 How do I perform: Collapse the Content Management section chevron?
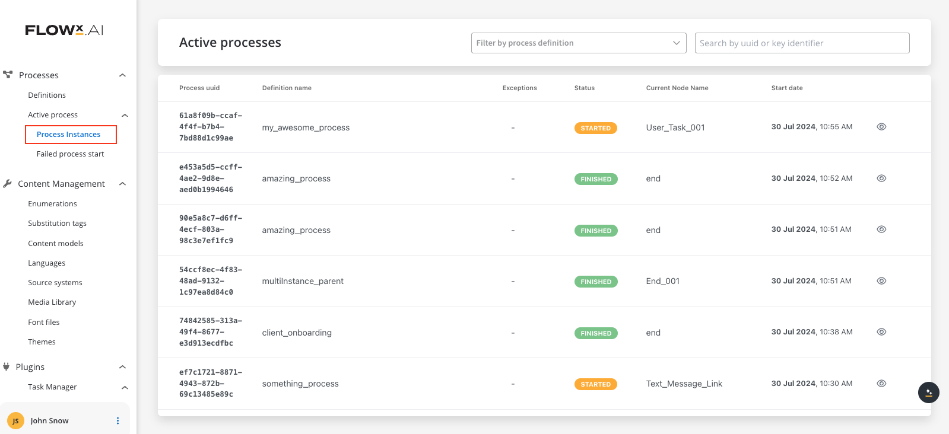(x=122, y=184)
